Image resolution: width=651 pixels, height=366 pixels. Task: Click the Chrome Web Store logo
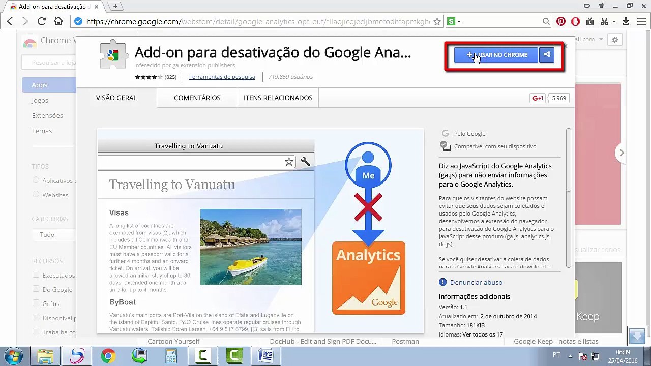(30, 43)
